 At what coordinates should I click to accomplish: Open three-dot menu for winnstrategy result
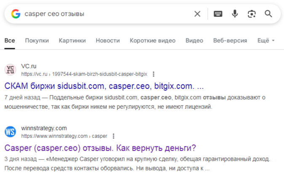pos(113,136)
